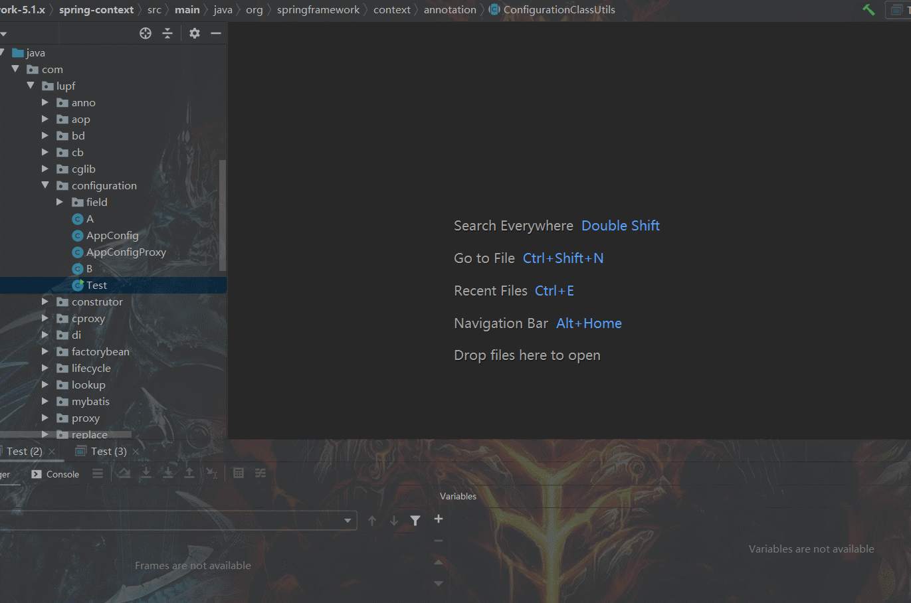Open the Evaluate Expression calculator icon
This screenshot has width=911, height=603.
coord(239,473)
